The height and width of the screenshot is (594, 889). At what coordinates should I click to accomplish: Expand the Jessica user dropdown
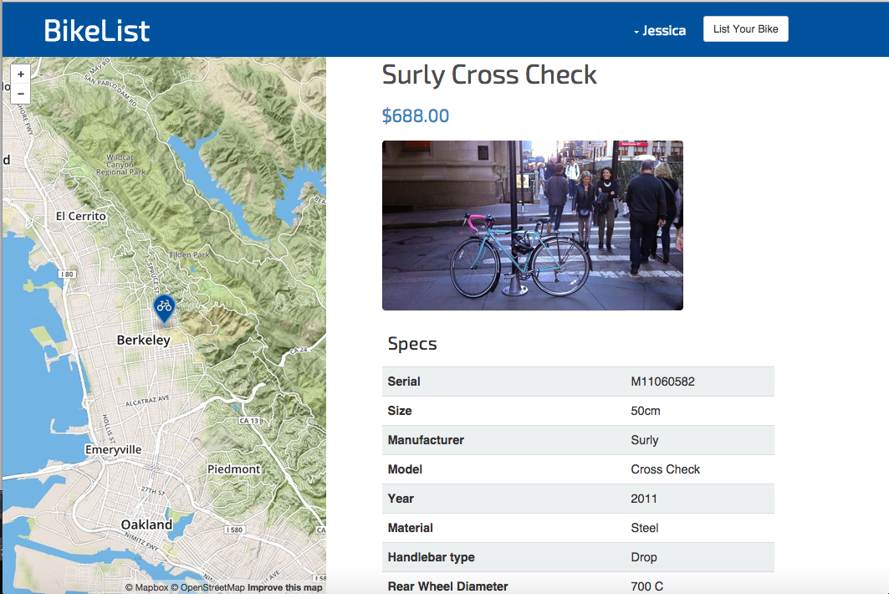pos(659,31)
